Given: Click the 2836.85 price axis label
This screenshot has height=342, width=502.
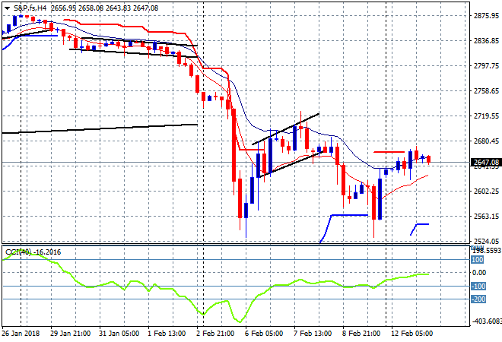Looking at the screenshot, I should pos(486,40).
